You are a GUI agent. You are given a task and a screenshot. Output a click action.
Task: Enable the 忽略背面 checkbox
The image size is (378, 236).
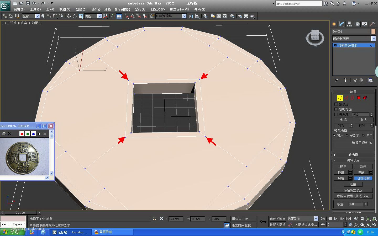pos(336,109)
